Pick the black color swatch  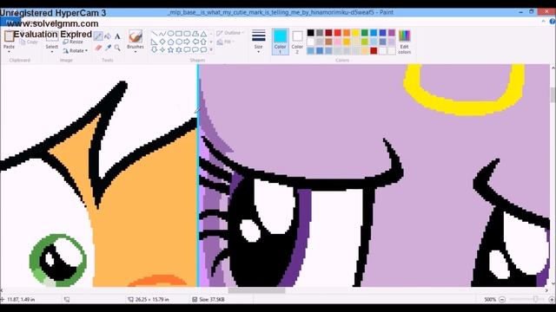click(311, 33)
